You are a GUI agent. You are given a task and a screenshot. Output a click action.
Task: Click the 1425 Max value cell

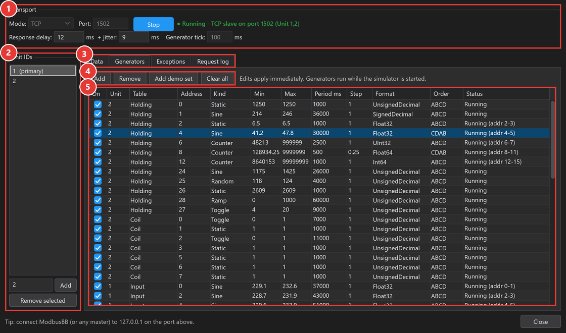coord(296,171)
